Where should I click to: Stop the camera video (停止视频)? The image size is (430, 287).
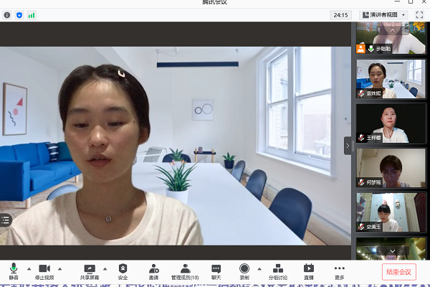coord(43,270)
